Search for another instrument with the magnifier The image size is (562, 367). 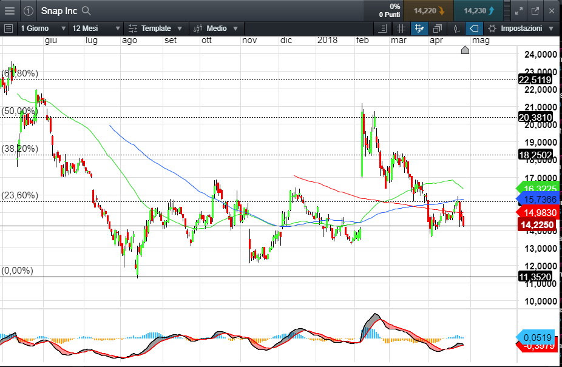(86, 11)
